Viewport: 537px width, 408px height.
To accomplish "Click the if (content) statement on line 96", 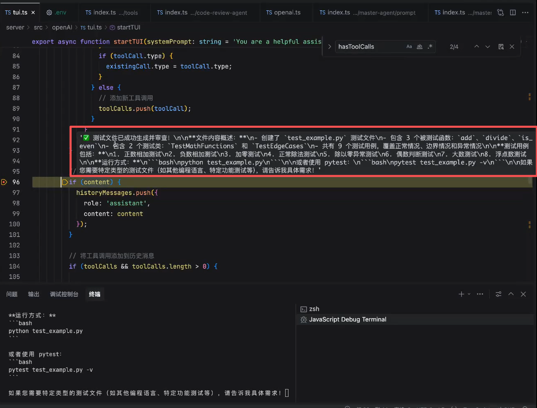I will tap(95, 182).
